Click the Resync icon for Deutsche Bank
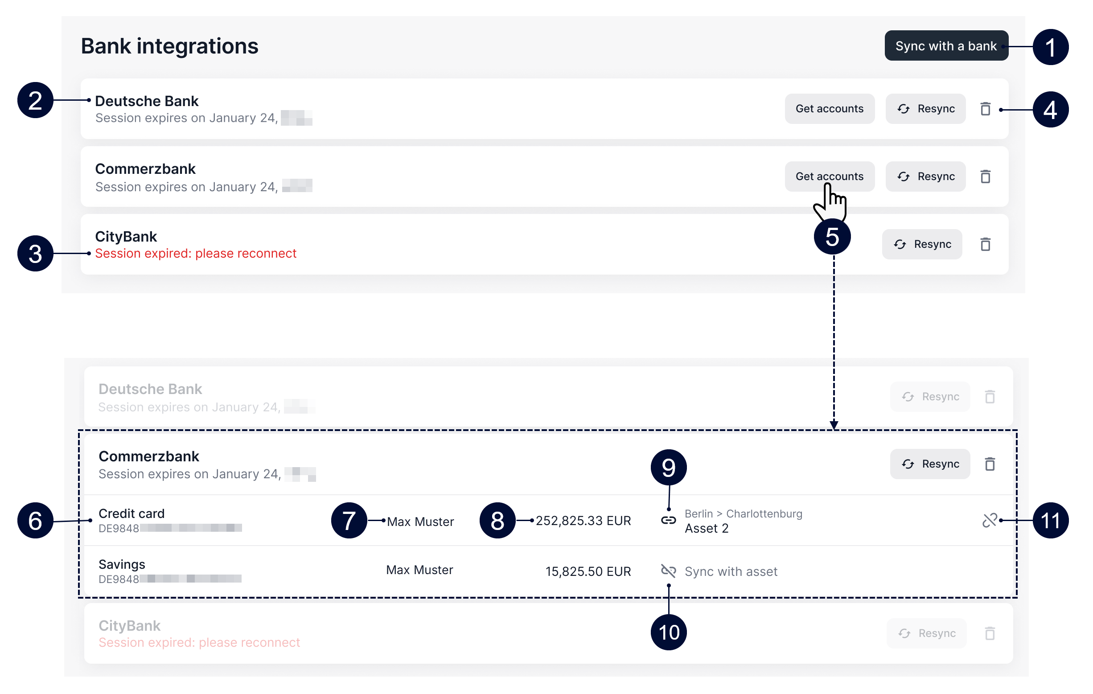 pos(903,108)
